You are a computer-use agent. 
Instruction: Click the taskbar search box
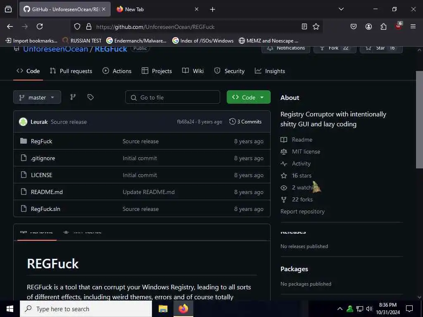point(86,309)
